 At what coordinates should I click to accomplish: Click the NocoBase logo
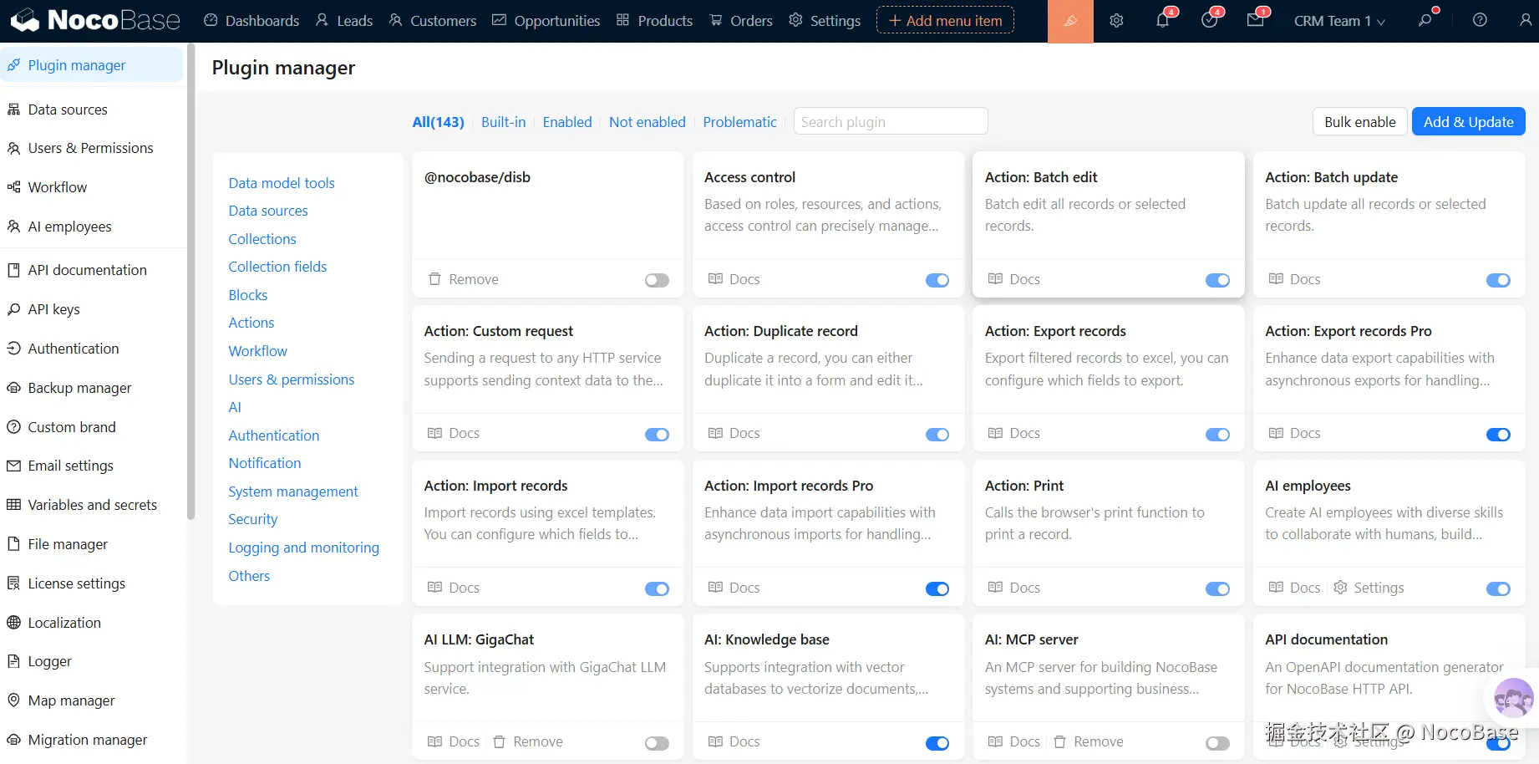click(x=95, y=20)
